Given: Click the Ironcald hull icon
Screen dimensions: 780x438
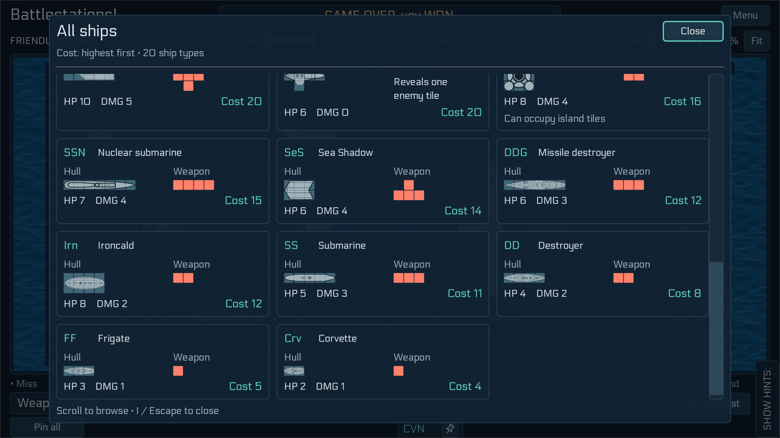Looking at the screenshot, I should point(84,283).
